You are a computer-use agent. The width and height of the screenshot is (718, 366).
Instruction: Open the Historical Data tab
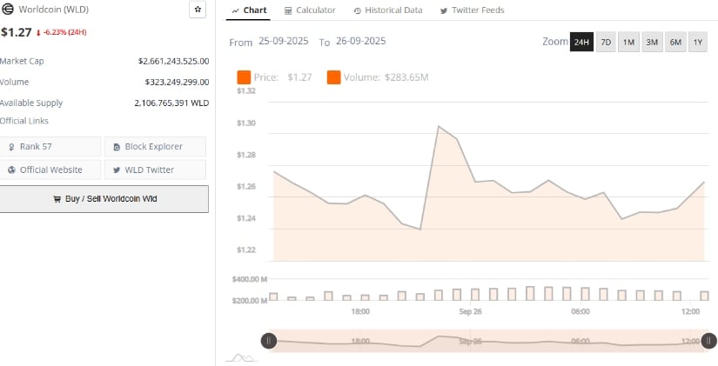click(x=388, y=10)
